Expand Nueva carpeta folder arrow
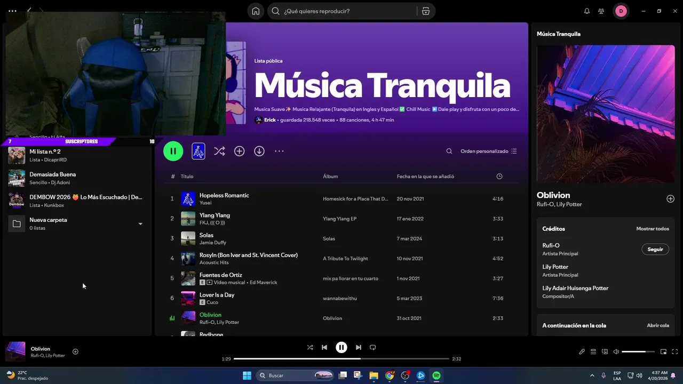Image resolution: width=683 pixels, height=384 pixels. [x=140, y=224]
